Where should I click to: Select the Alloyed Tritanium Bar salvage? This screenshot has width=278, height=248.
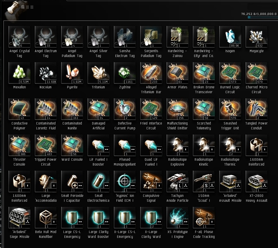pos(151,73)
